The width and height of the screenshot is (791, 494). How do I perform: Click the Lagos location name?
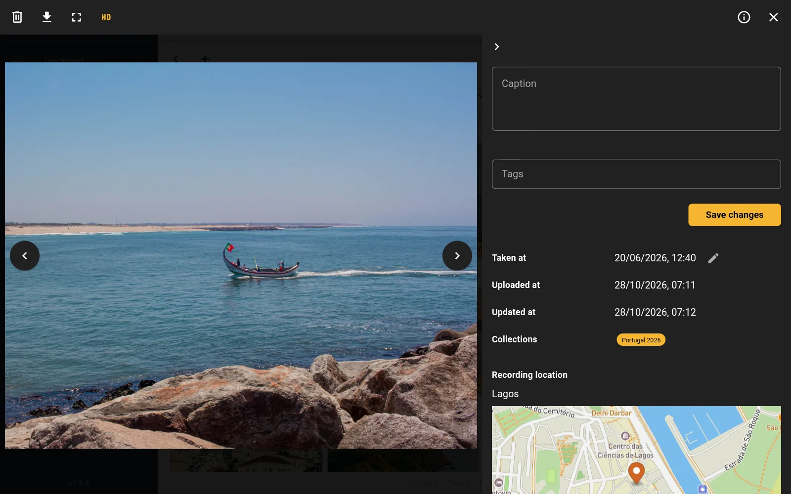(x=505, y=394)
